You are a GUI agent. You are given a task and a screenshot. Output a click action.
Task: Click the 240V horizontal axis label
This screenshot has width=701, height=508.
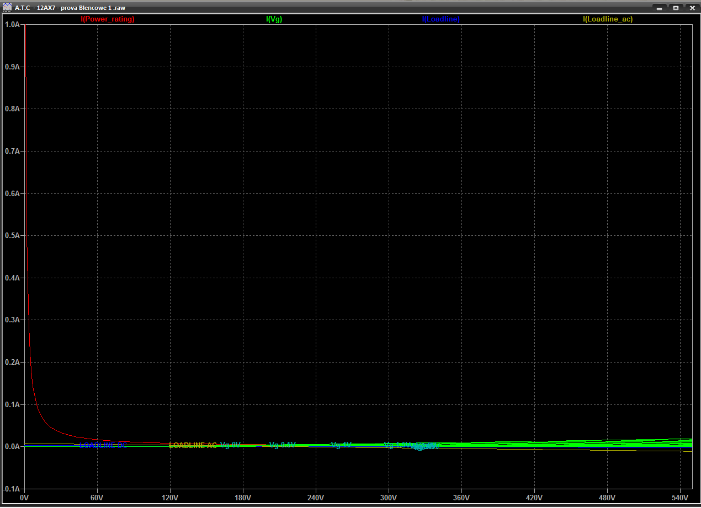tap(316, 498)
